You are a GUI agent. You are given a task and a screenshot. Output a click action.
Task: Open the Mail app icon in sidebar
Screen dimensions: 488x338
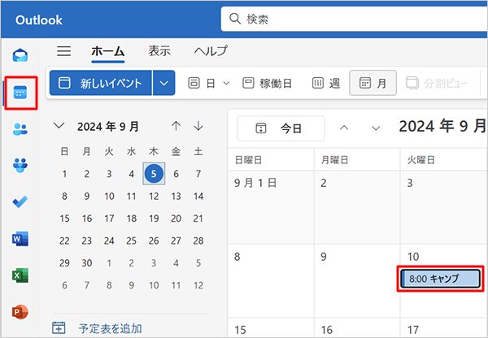[x=20, y=55]
